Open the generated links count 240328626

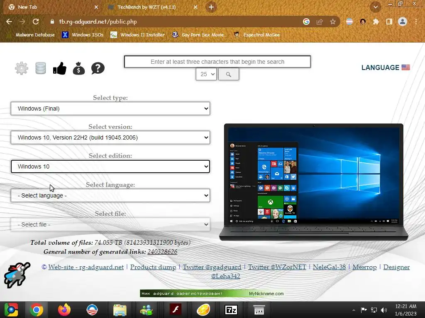click(162, 251)
